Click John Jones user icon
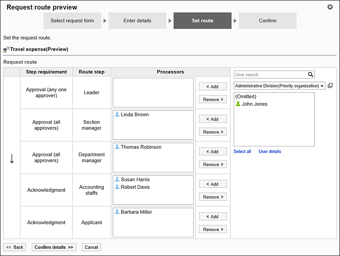Screen dimensions: 340x256 [238, 104]
